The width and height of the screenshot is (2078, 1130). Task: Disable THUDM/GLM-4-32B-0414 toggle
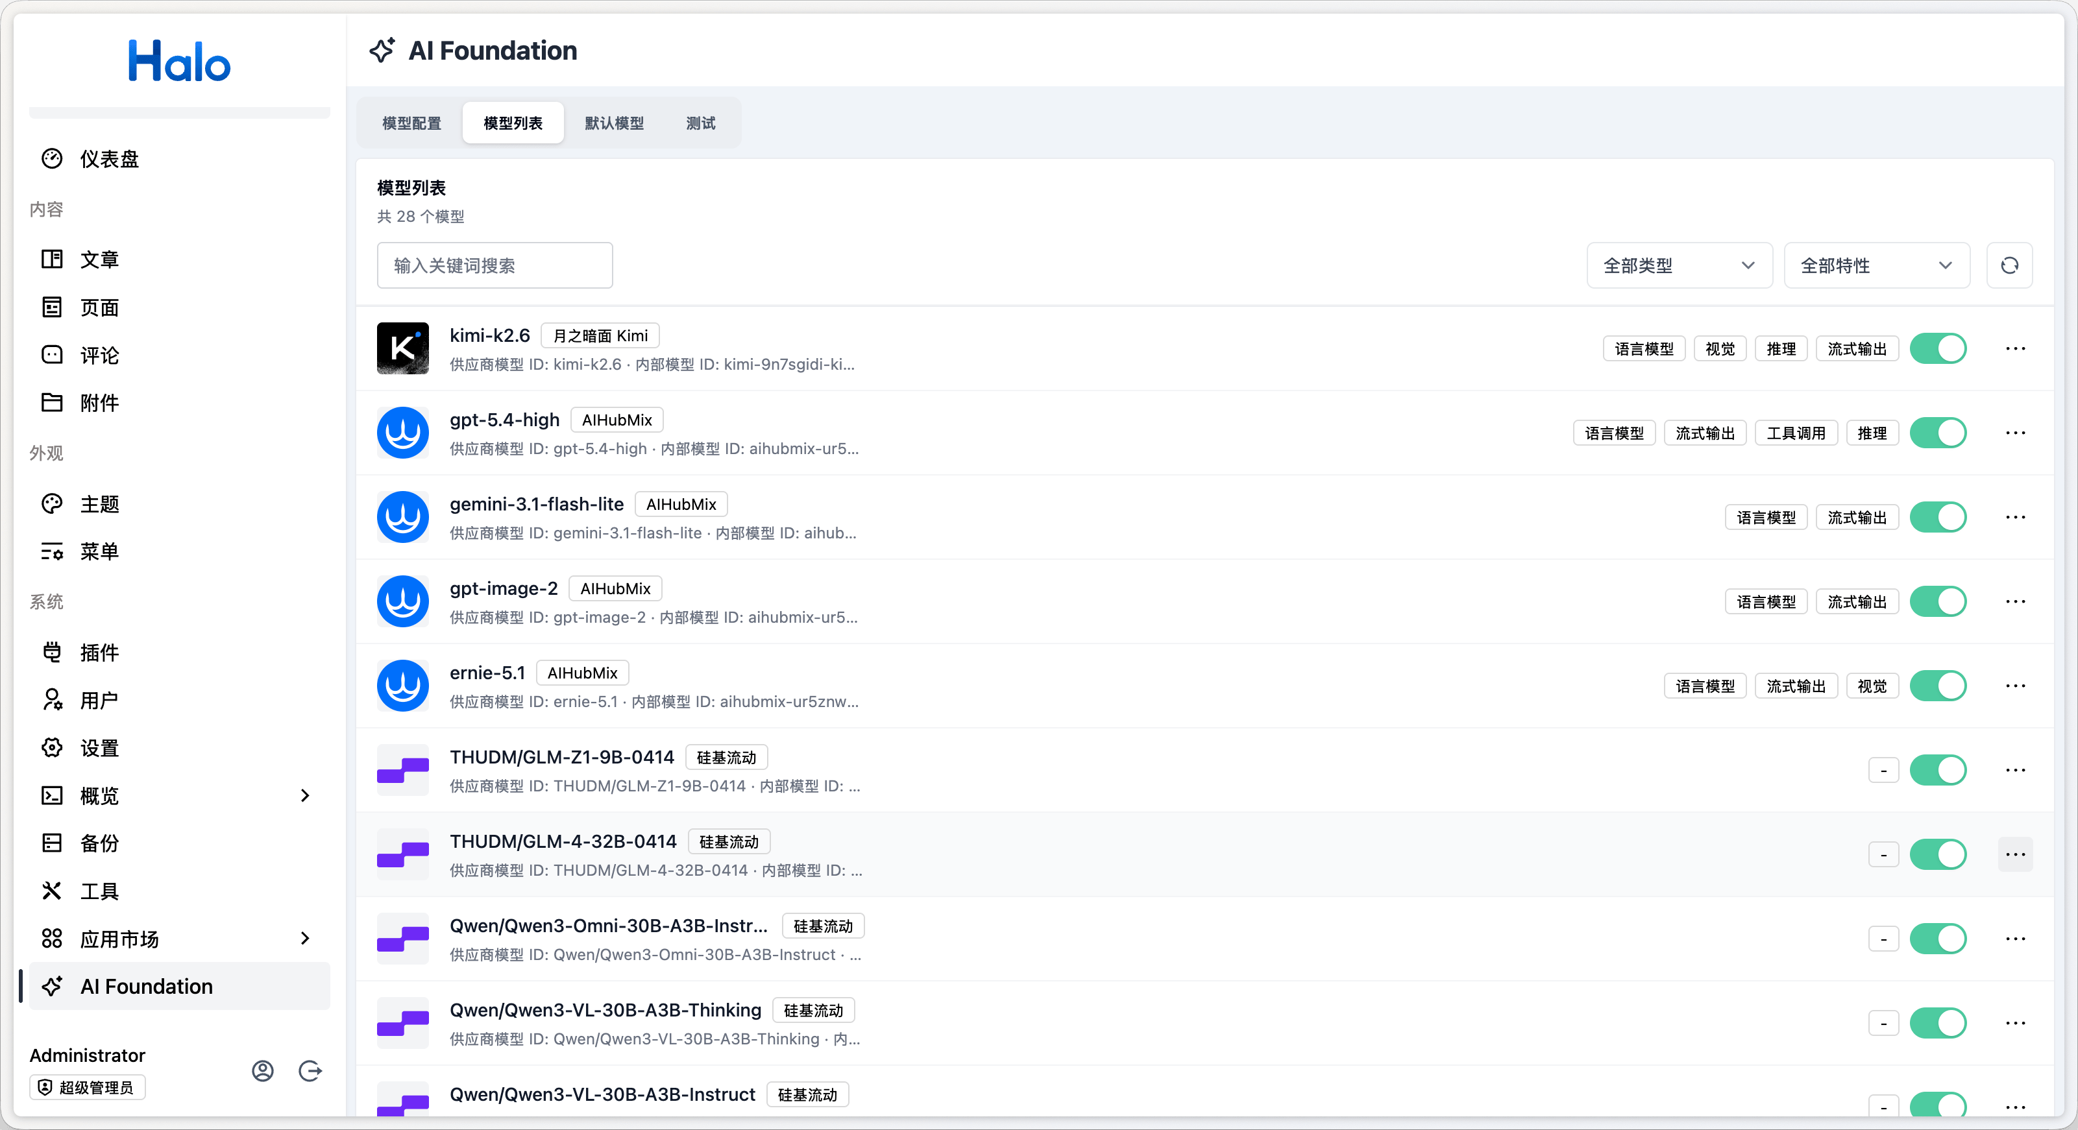coord(1938,854)
